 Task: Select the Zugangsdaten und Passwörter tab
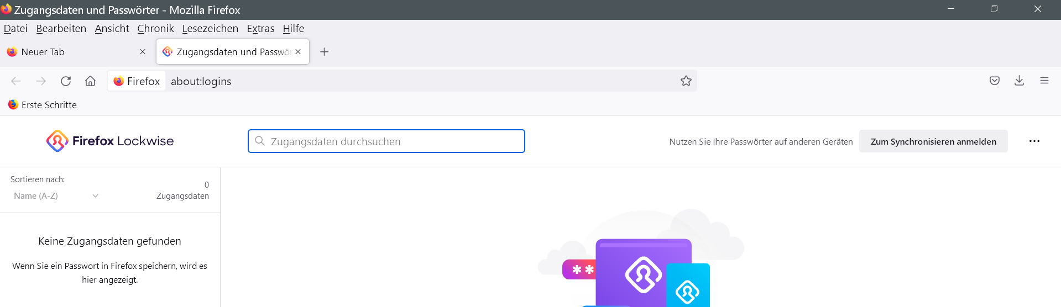point(233,52)
